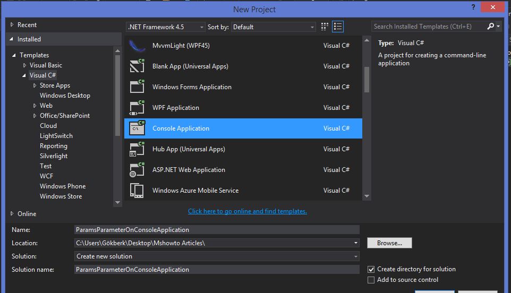Click the Solution name input field
The height and width of the screenshot is (293, 511).
point(217,270)
